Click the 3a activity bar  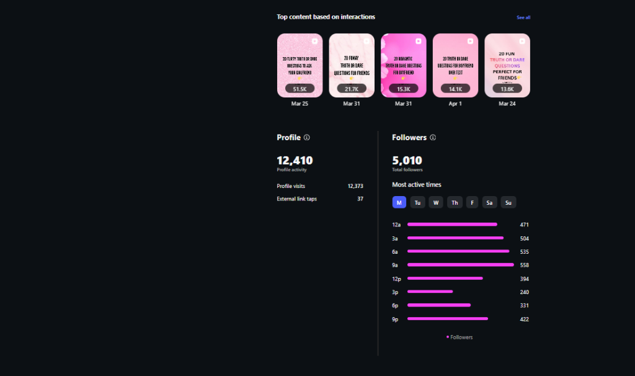(455, 238)
